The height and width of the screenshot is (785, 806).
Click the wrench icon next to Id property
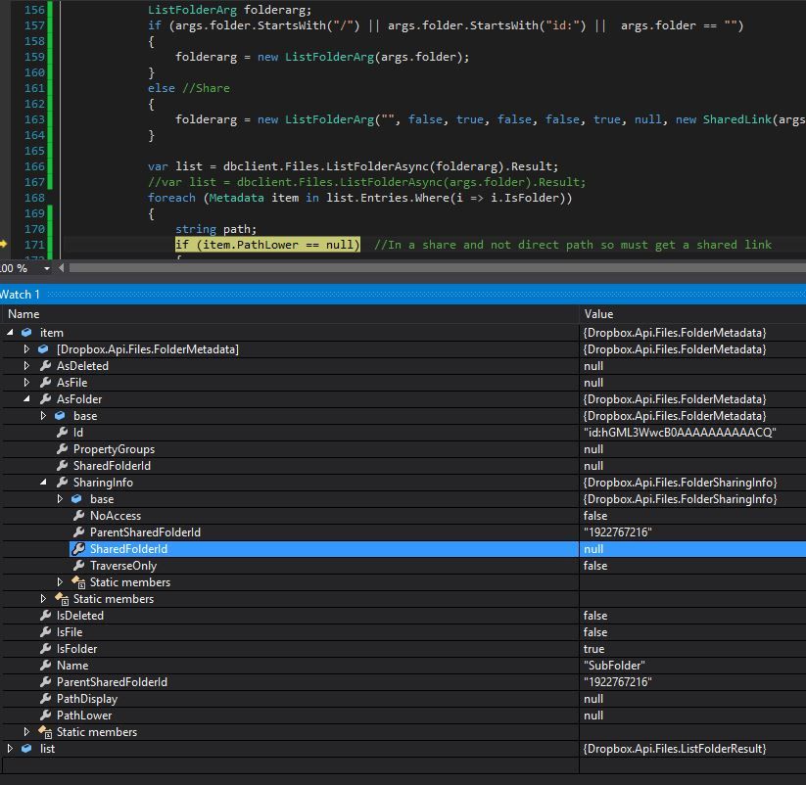pos(62,433)
